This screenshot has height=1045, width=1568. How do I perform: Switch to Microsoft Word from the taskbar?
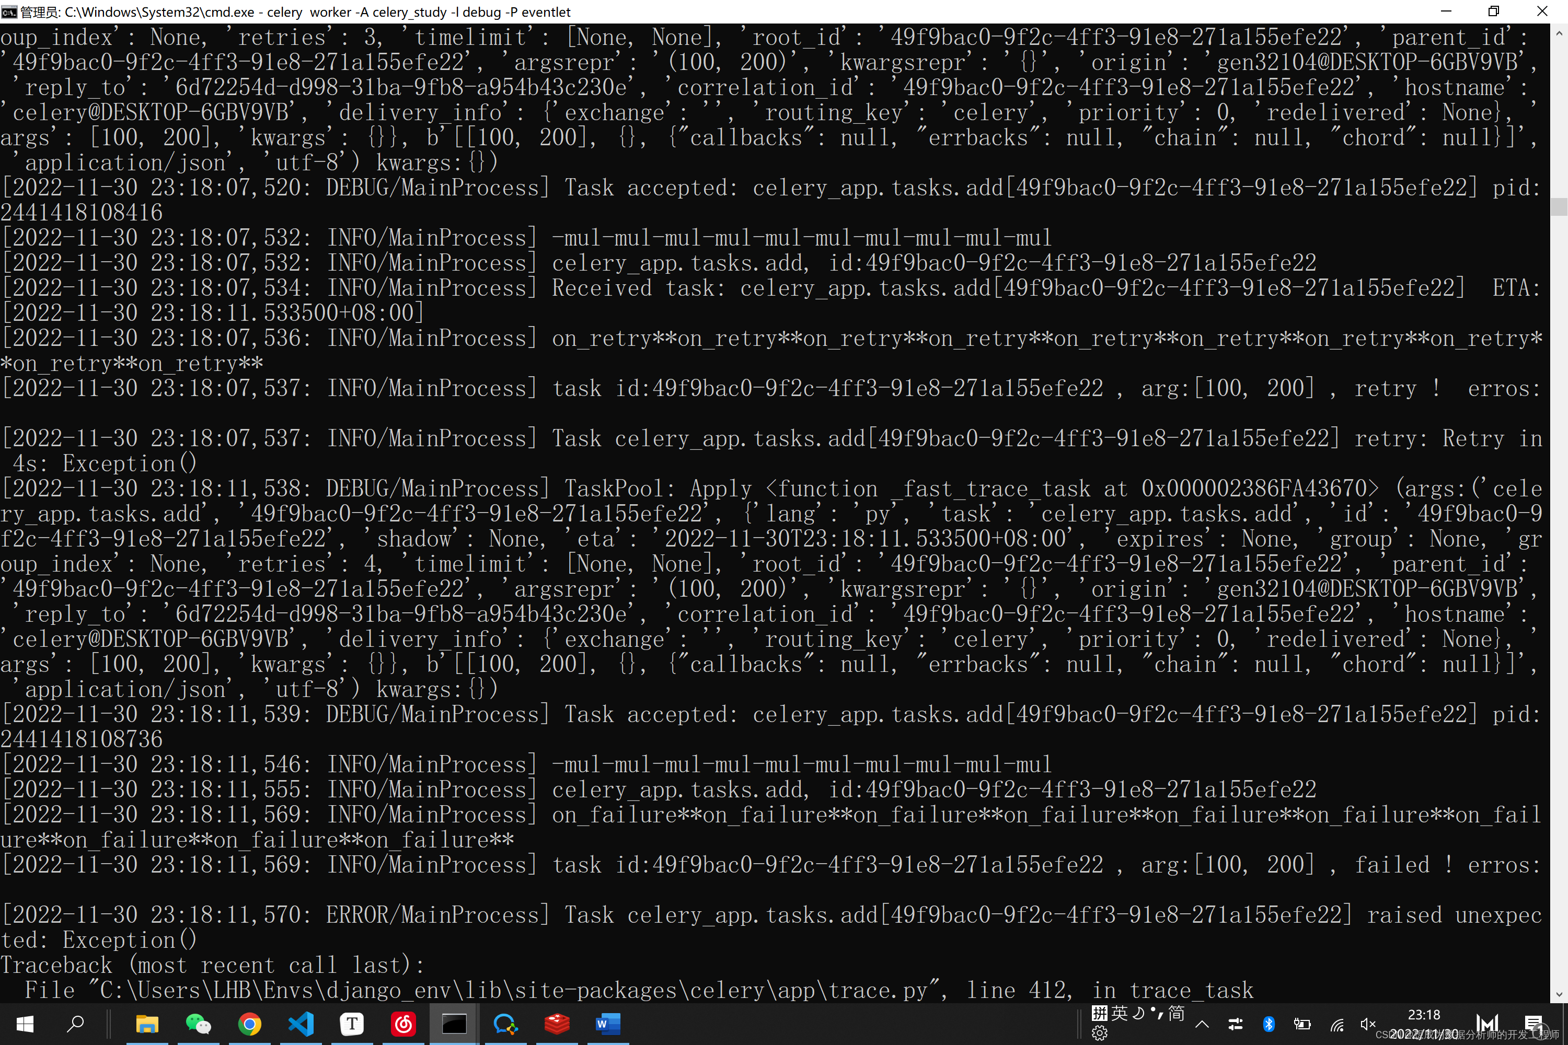[x=608, y=1024]
